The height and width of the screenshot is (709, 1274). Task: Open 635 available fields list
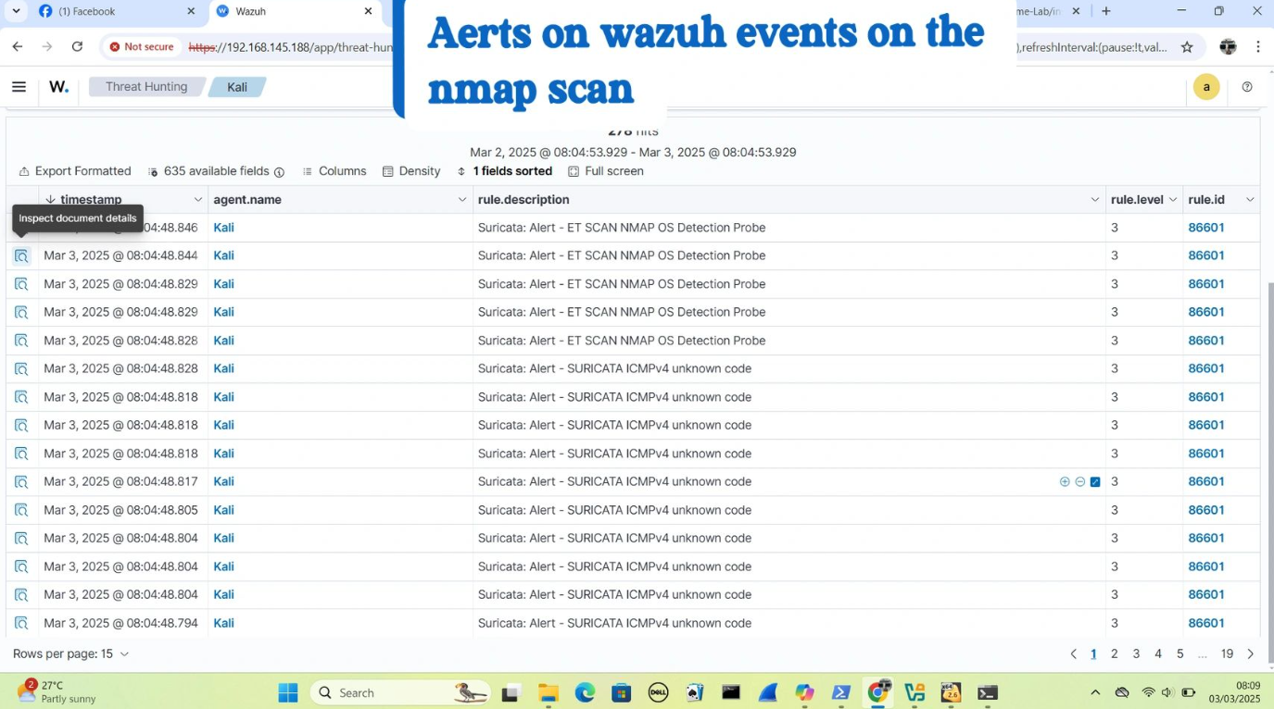[216, 171]
